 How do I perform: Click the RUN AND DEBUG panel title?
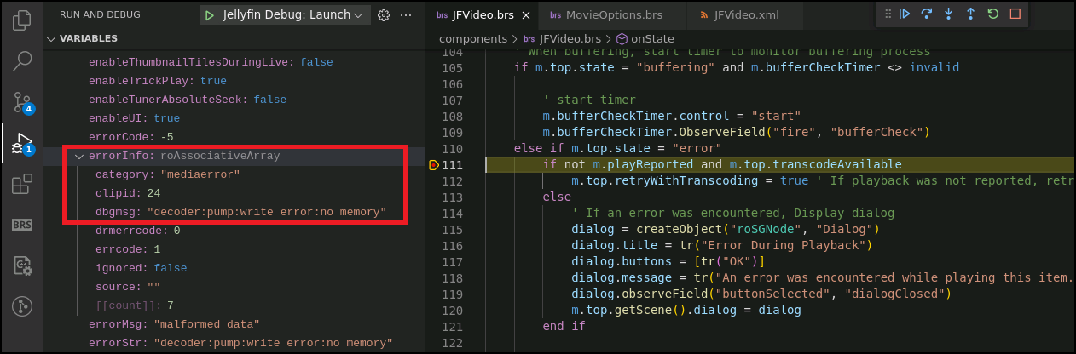point(100,15)
